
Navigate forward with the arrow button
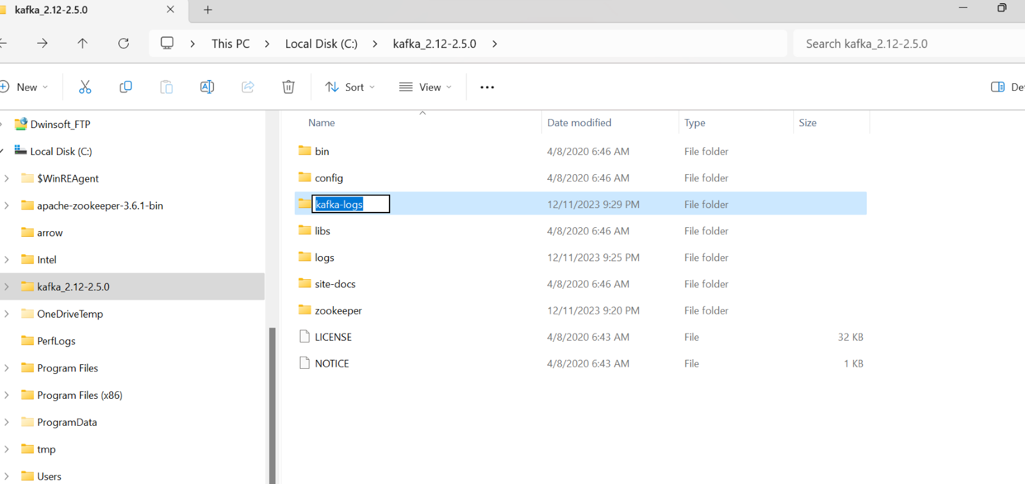tap(42, 44)
